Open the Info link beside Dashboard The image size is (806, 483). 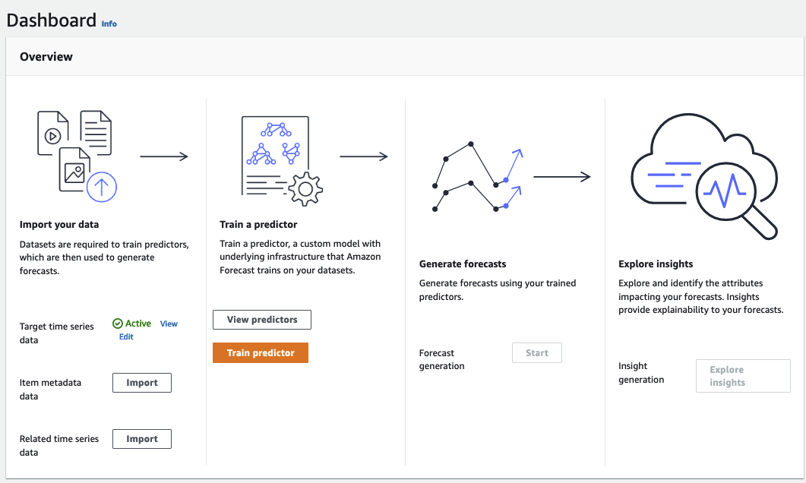click(109, 24)
